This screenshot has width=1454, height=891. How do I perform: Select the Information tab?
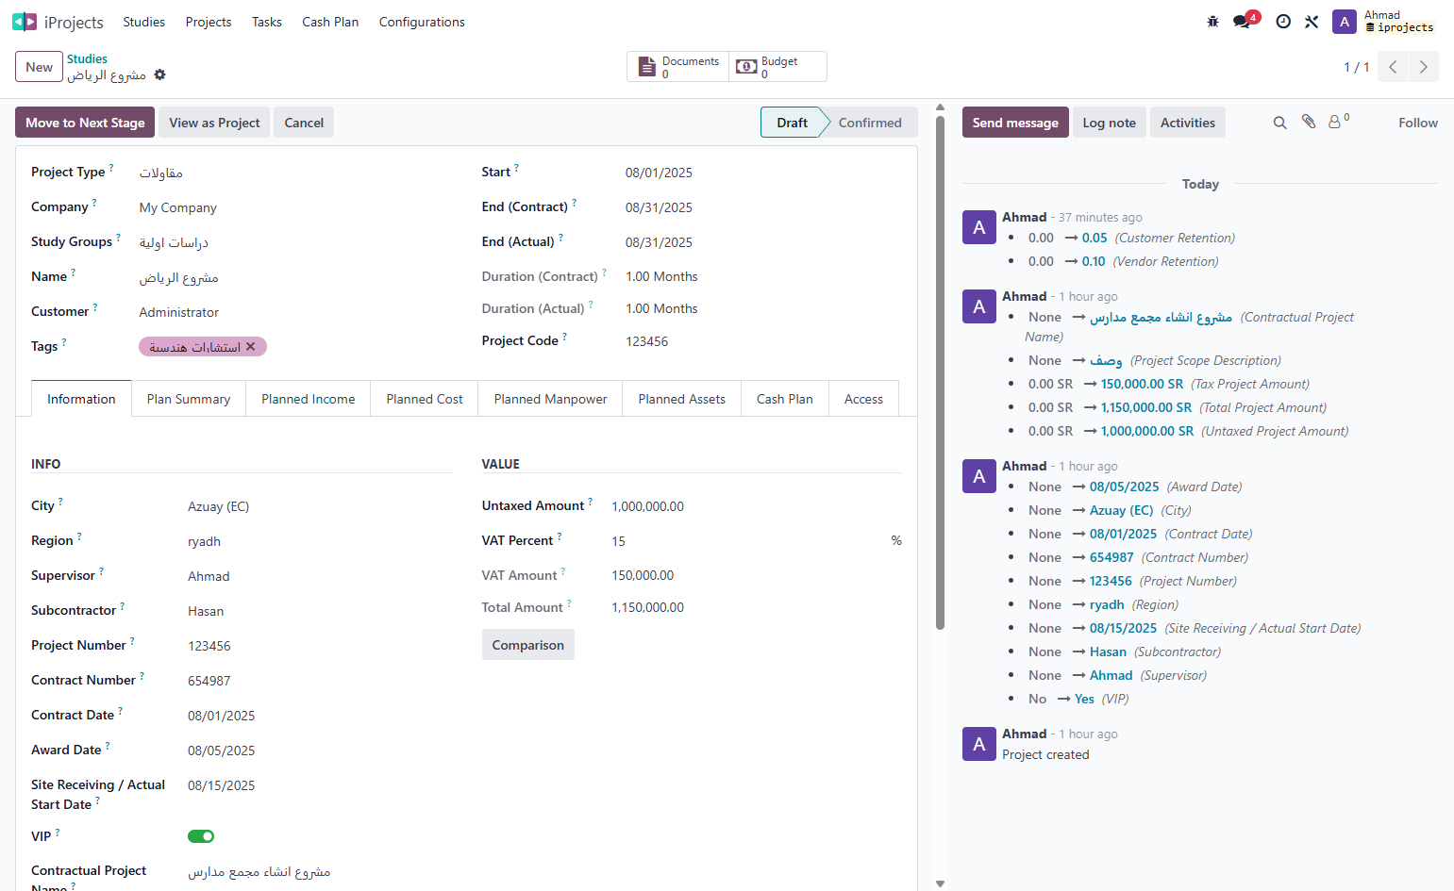[x=81, y=399]
